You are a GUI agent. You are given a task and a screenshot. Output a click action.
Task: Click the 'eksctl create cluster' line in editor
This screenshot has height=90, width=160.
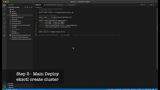click(x=56, y=12)
